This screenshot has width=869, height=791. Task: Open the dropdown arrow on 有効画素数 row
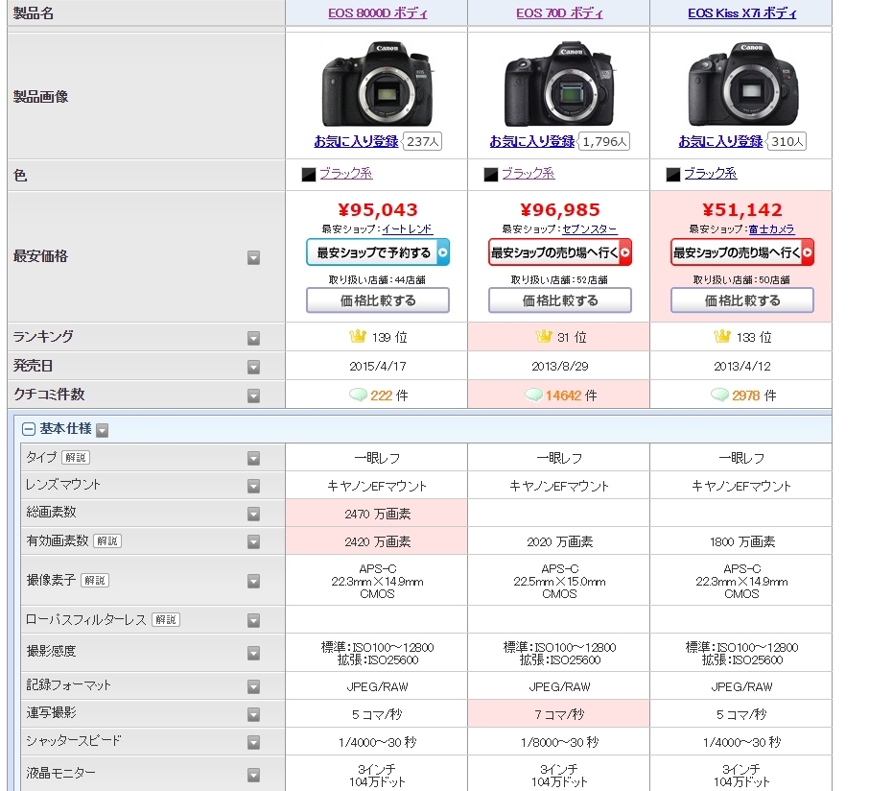click(x=254, y=542)
